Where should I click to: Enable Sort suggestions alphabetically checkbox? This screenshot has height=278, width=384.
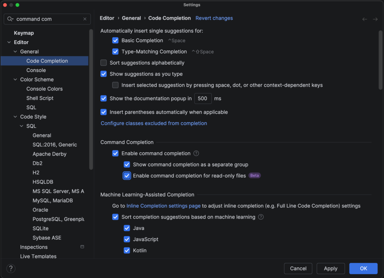(104, 63)
